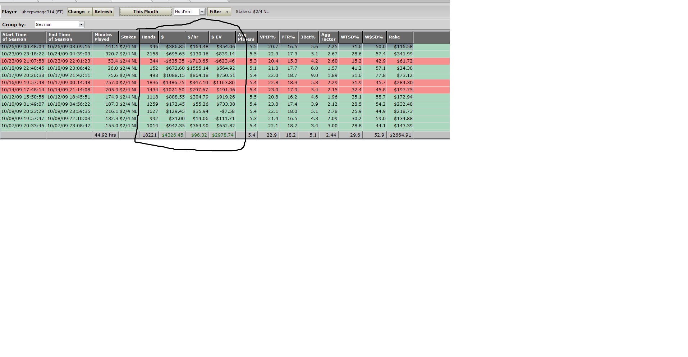Screen dimensions: 688x357
Task: Click the $4326.45 total winnings cell
Action: click(x=172, y=135)
